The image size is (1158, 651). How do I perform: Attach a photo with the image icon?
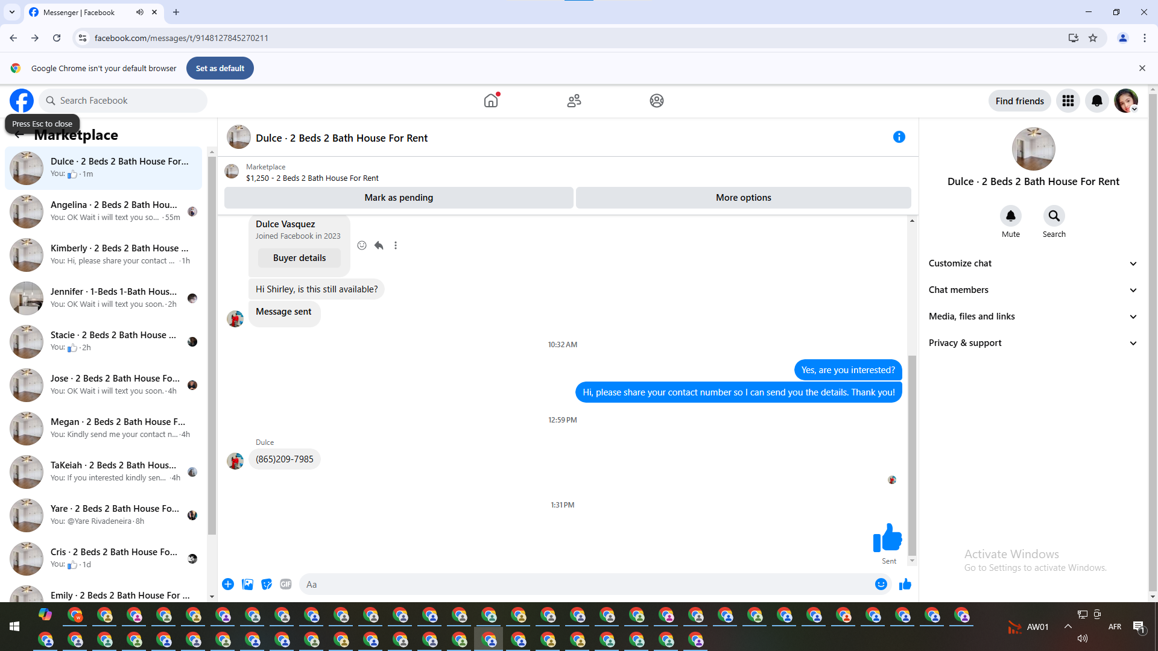click(247, 584)
